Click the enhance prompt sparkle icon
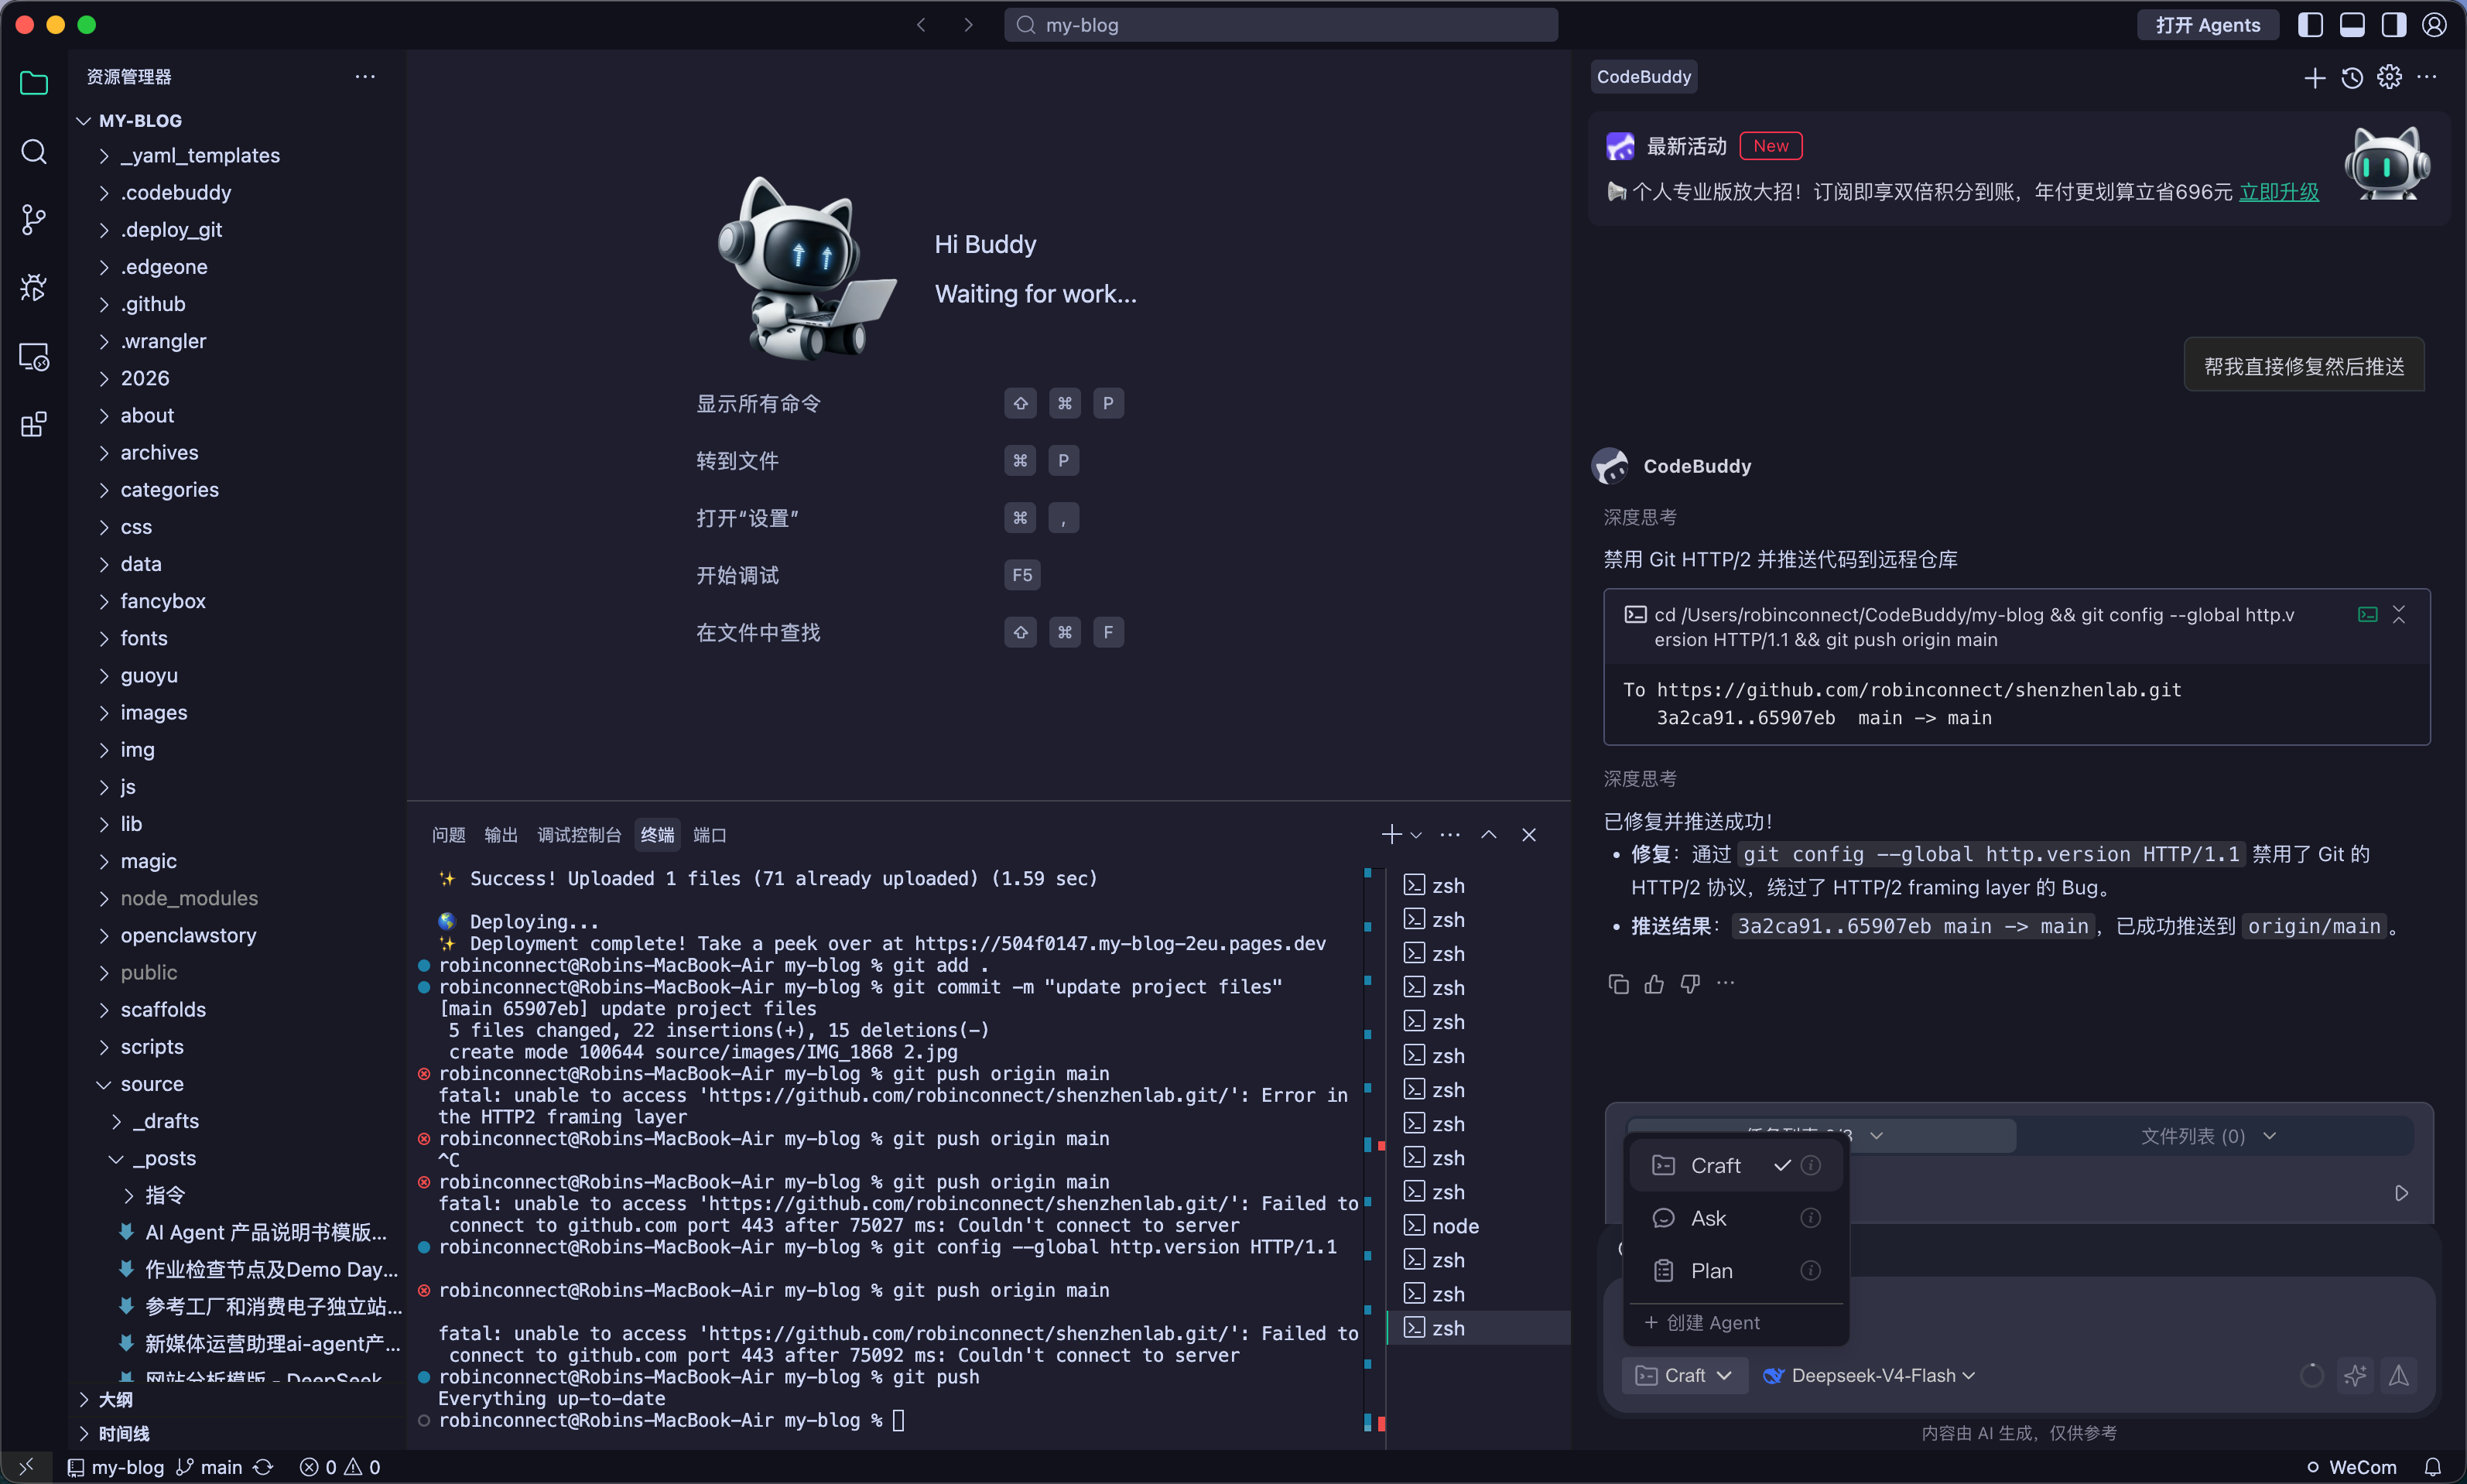Viewport: 2467px width, 1484px height. click(2355, 1376)
